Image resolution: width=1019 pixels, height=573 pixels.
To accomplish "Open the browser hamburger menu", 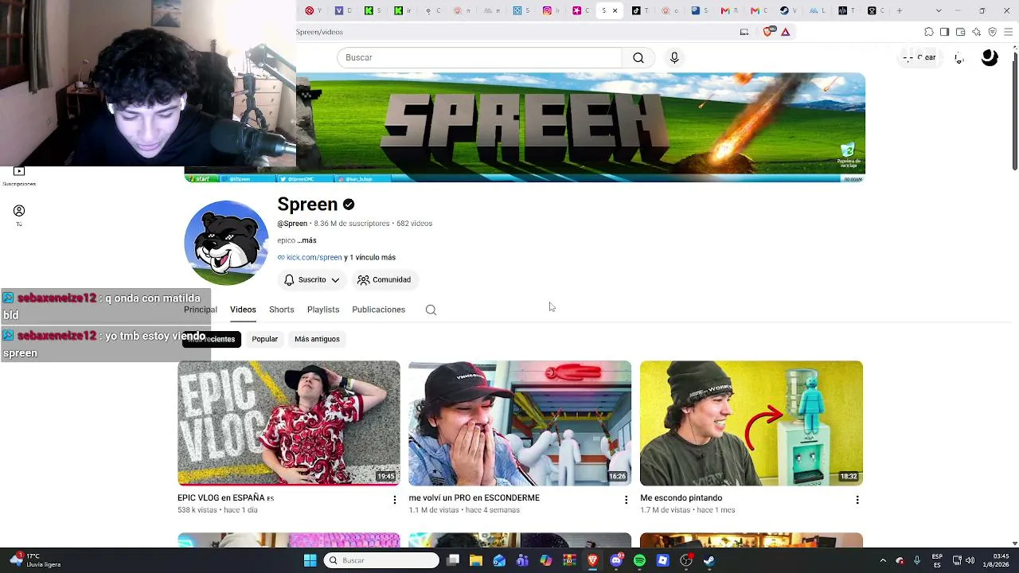I will (1009, 32).
